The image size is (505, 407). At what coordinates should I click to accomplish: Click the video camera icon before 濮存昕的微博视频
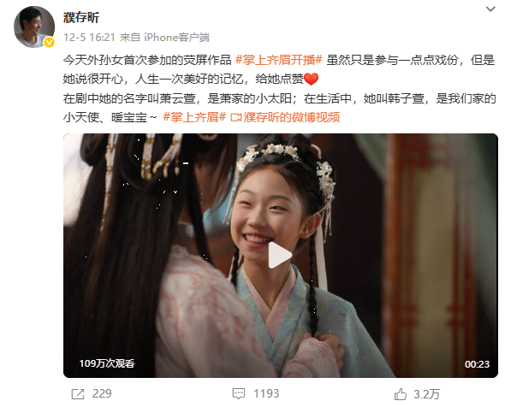(x=236, y=118)
